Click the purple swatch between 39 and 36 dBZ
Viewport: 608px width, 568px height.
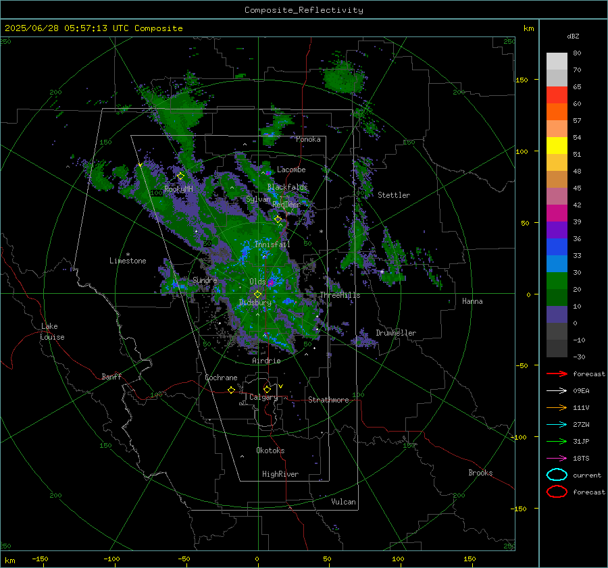557,230
